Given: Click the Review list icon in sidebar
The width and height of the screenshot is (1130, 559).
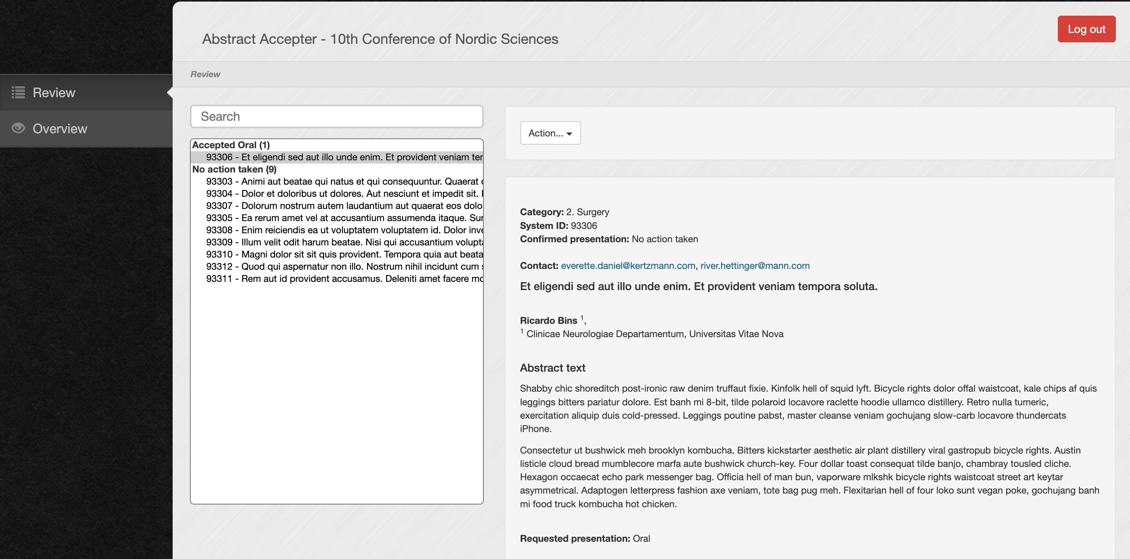Looking at the screenshot, I should [x=18, y=93].
